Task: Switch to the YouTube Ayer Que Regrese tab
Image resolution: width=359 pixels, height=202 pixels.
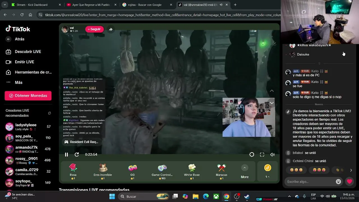Action: click(x=91, y=5)
